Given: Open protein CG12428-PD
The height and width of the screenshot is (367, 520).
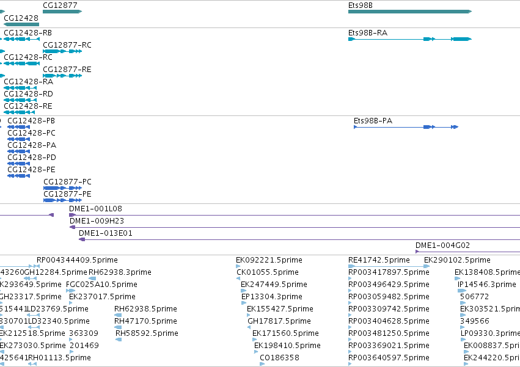Looking at the screenshot, I should (x=32, y=158).
